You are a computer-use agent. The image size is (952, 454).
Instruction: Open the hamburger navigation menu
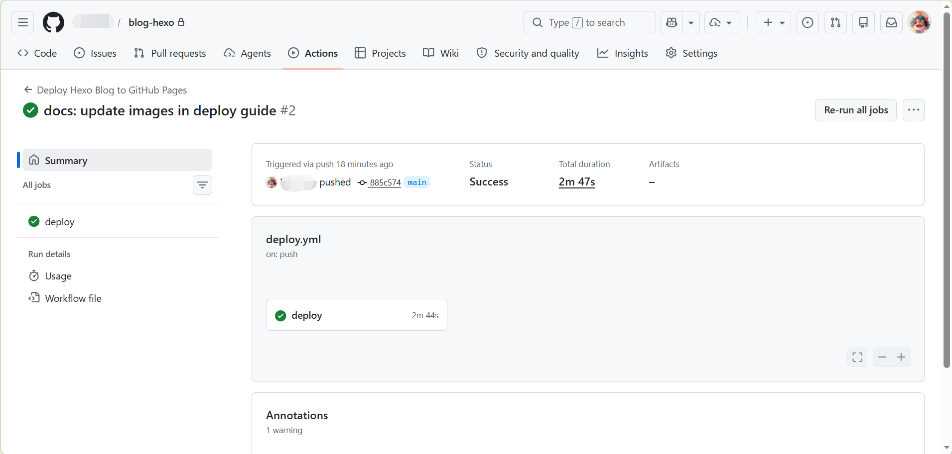coord(23,22)
